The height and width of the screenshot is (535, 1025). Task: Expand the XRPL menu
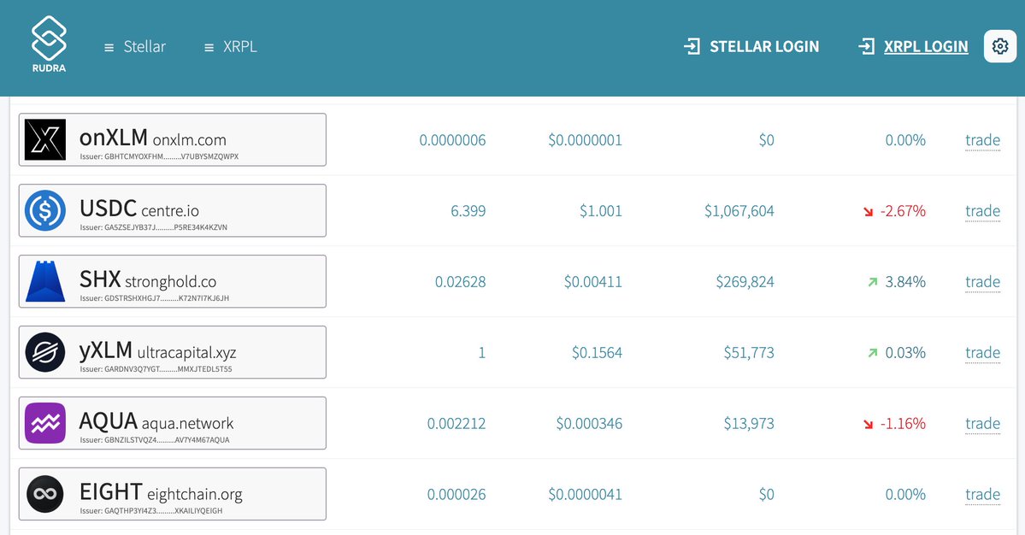click(230, 47)
